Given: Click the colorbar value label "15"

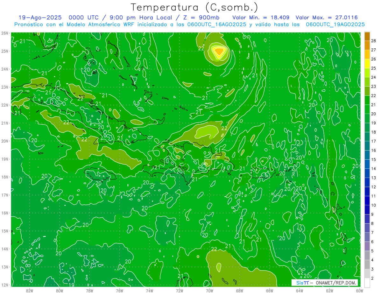Looking at the screenshot, I should 374,159.
